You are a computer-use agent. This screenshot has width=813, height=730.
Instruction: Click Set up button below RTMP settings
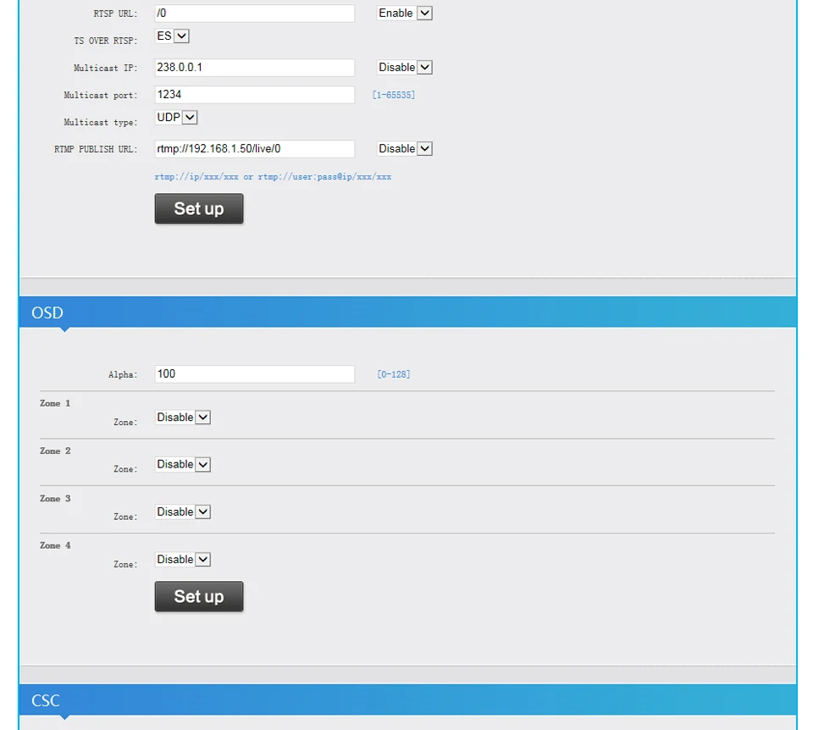pyautogui.click(x=199, y=209)
